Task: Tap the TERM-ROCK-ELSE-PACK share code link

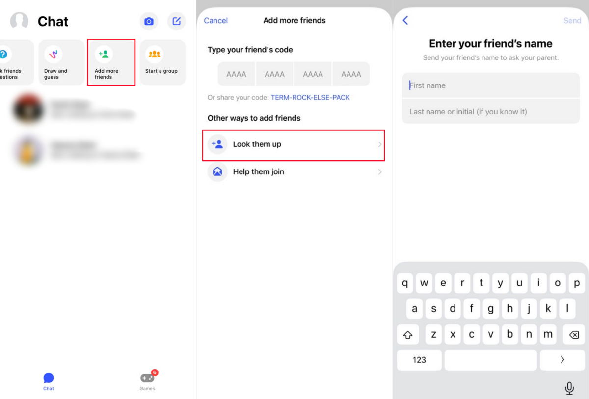Action: (x=310, y=97)
